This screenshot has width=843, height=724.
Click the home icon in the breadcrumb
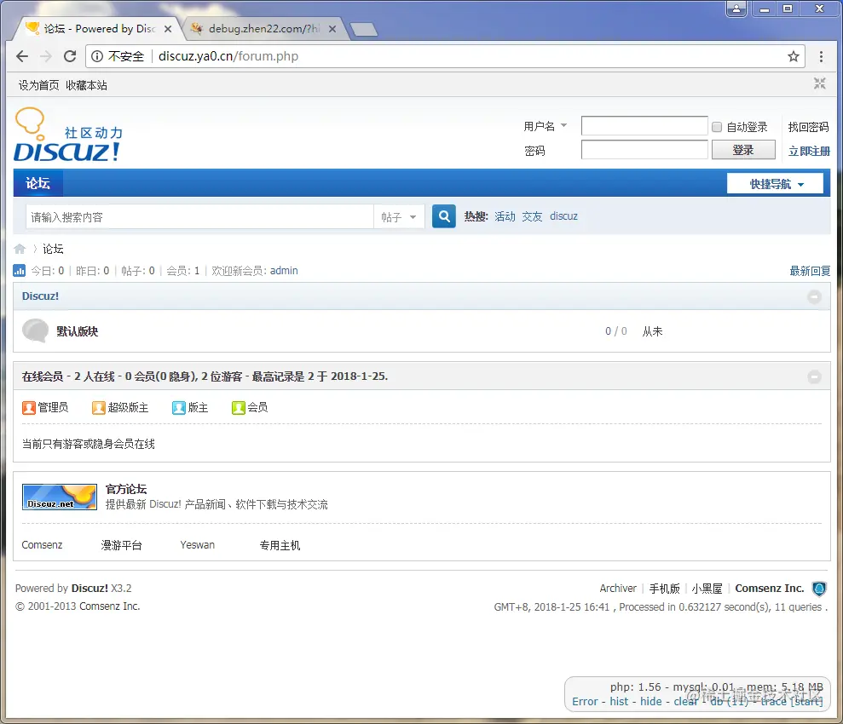pyautogui.click(x=20, y=249)
